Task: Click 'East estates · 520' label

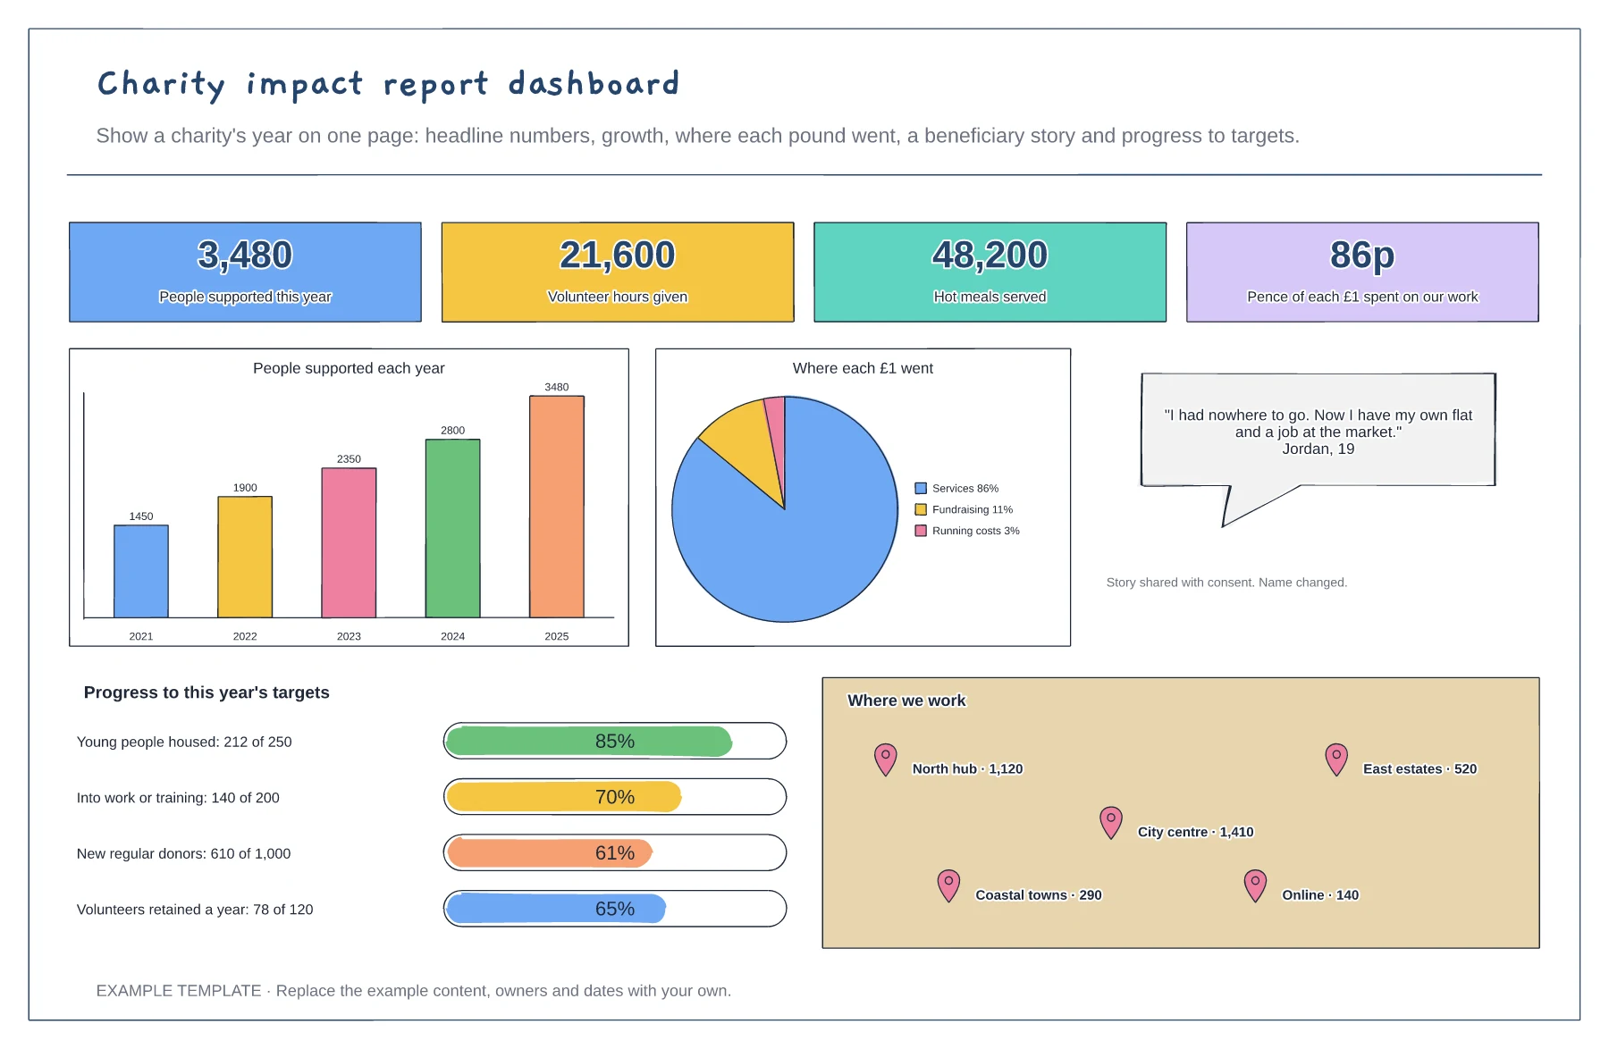Action: (1419, 768)
